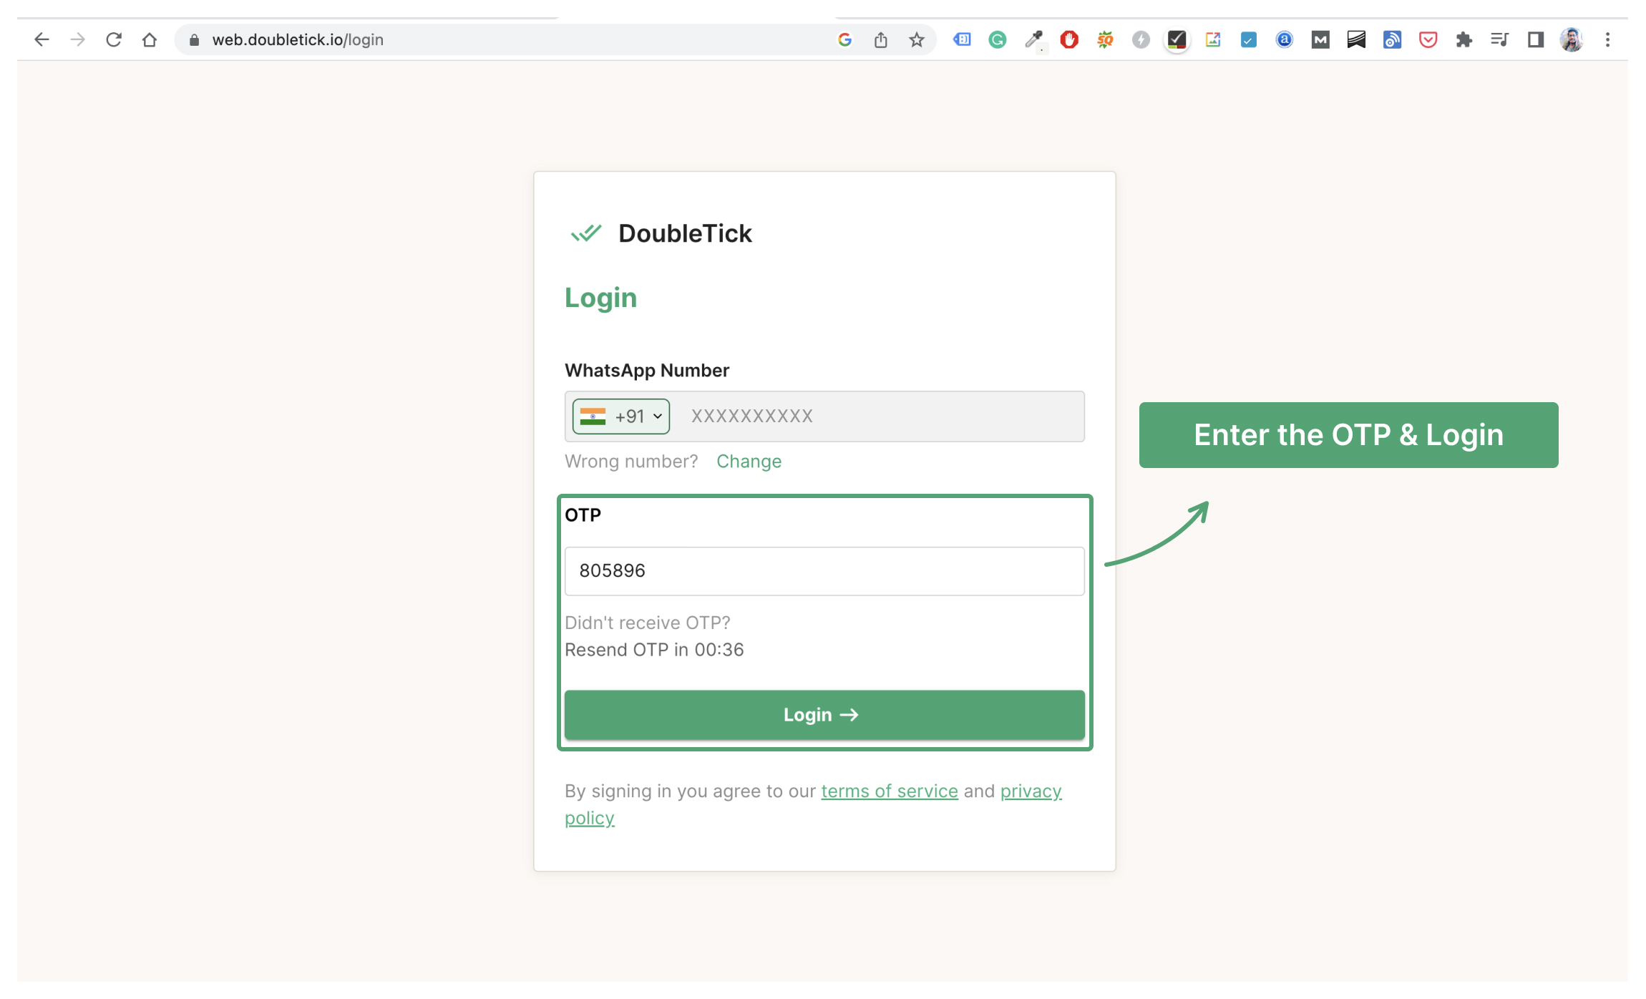Open the terms of service link
Image resolution: width=1646 pixels, height=999 pixels.
889,791
